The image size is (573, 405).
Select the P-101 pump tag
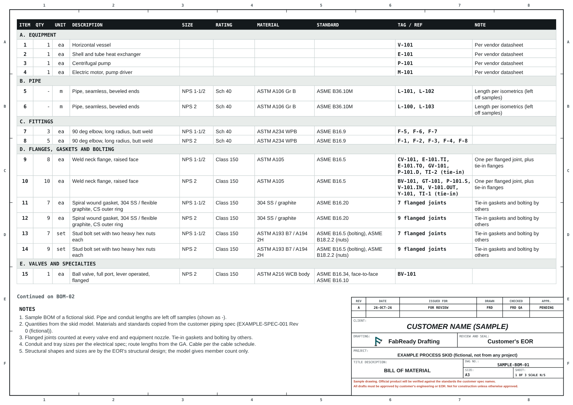[x=405, y=63]
